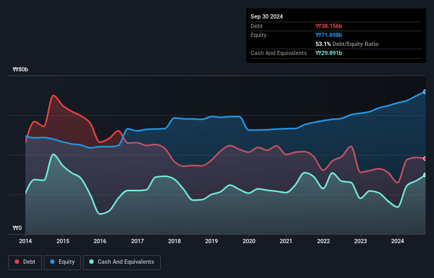Image resolution: width=434 pixels, height=278 pixels.
Task: Click the teal Cash endpoint marker
Action: 425,175
